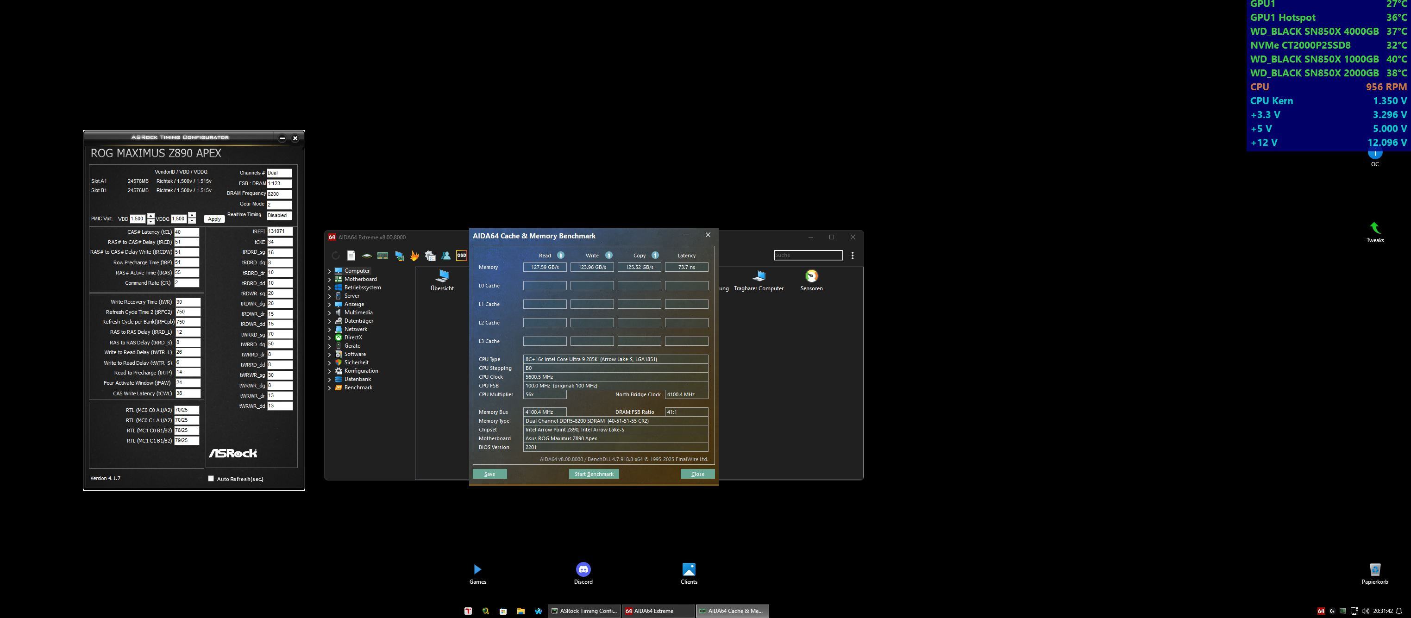Open the Report icon in AIDA64 toolbar
This screenshot has height=618, width=1411.
(351, 256)
